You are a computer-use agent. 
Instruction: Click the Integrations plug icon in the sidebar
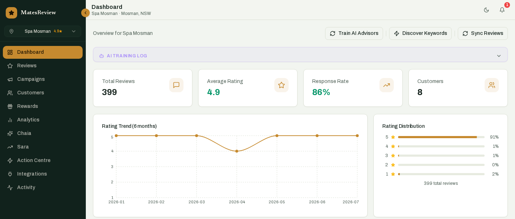(x=10, y=174)
